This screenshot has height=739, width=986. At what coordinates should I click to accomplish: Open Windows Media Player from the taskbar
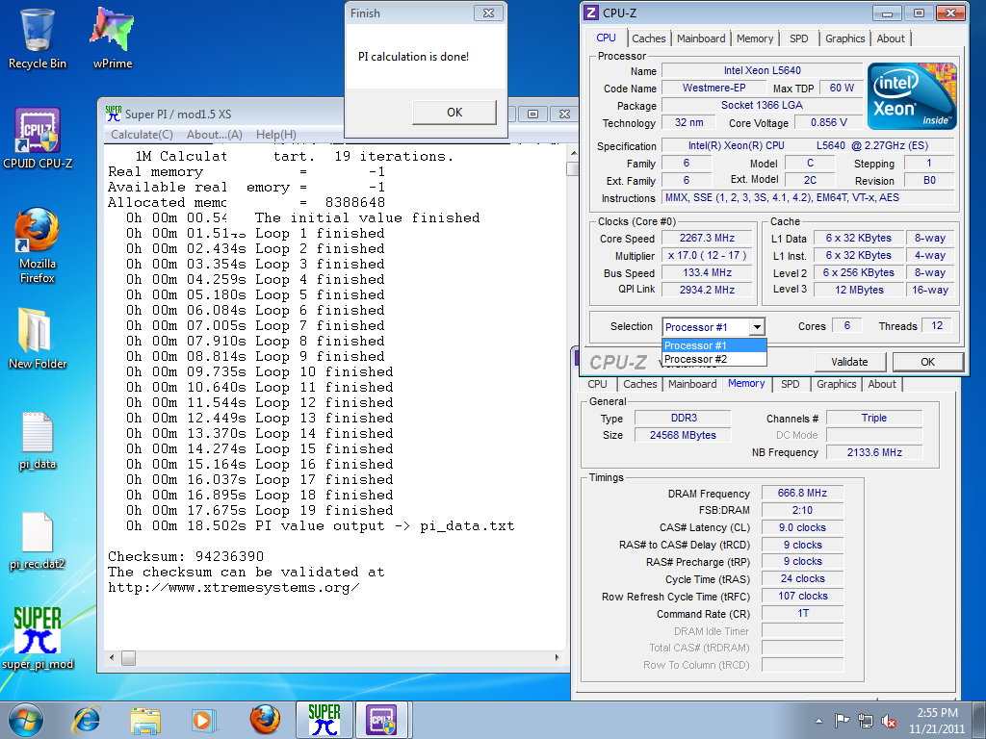(204, 720)
